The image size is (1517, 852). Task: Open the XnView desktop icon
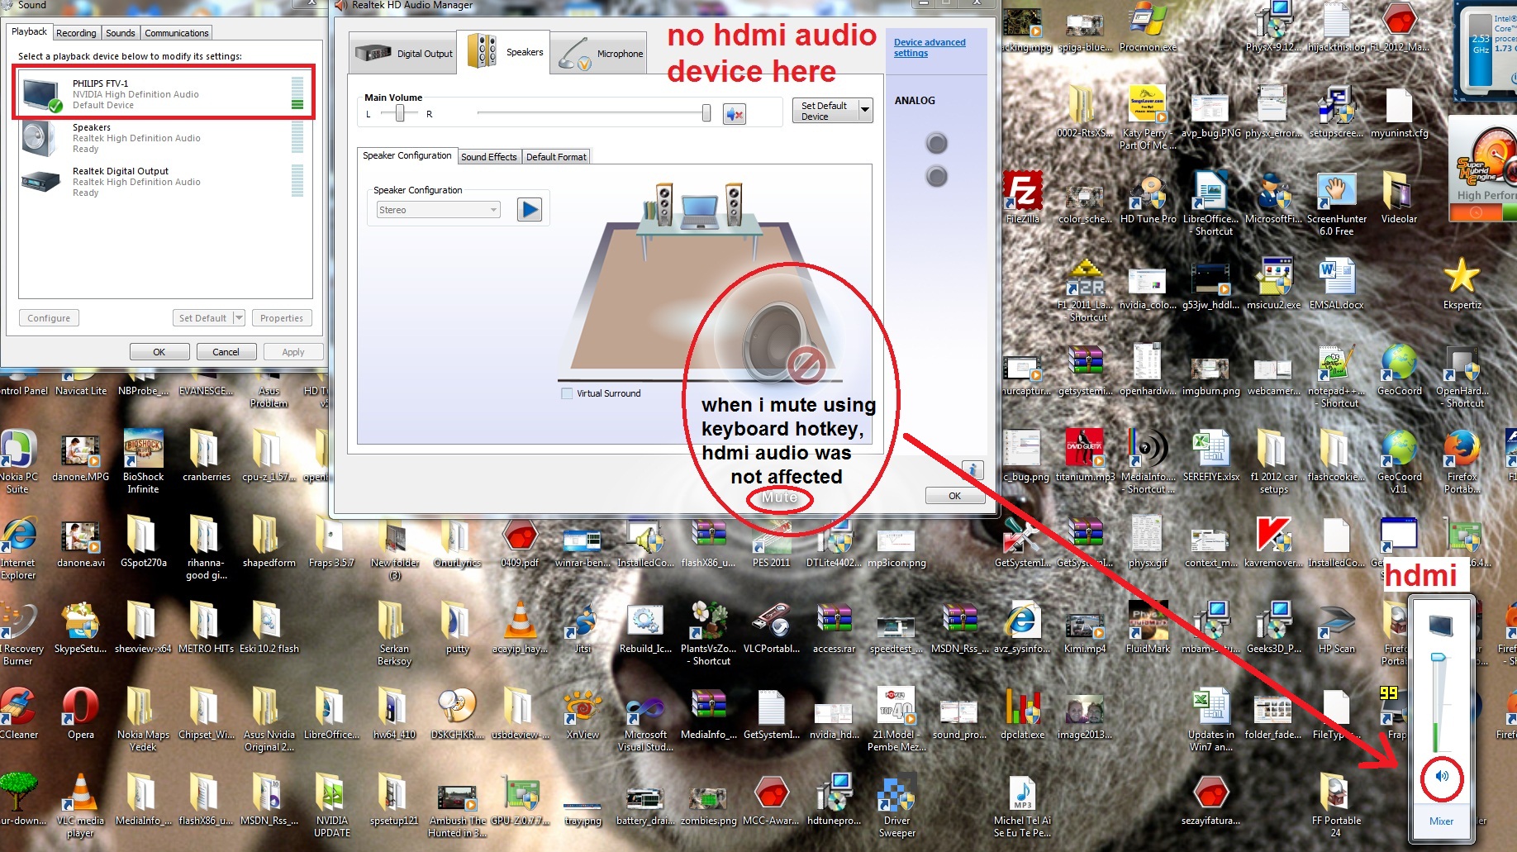(x=583, y=713)
